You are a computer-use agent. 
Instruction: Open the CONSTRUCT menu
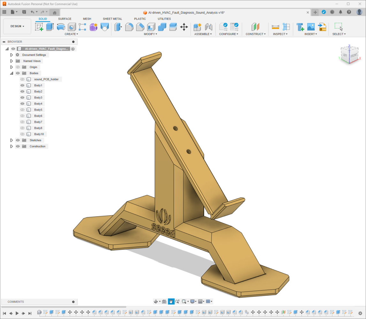click(x=255, y=34)
